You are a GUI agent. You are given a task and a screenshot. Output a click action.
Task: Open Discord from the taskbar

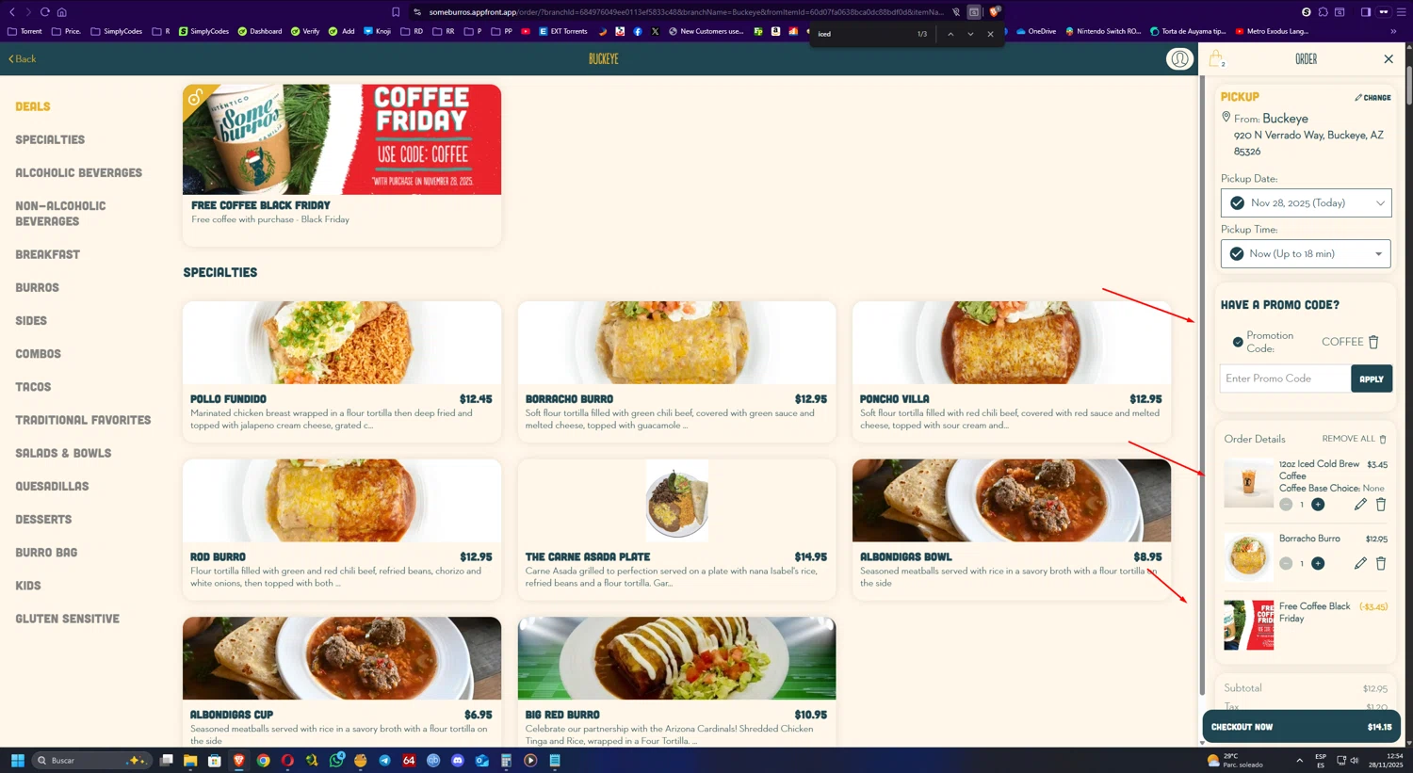458,760
